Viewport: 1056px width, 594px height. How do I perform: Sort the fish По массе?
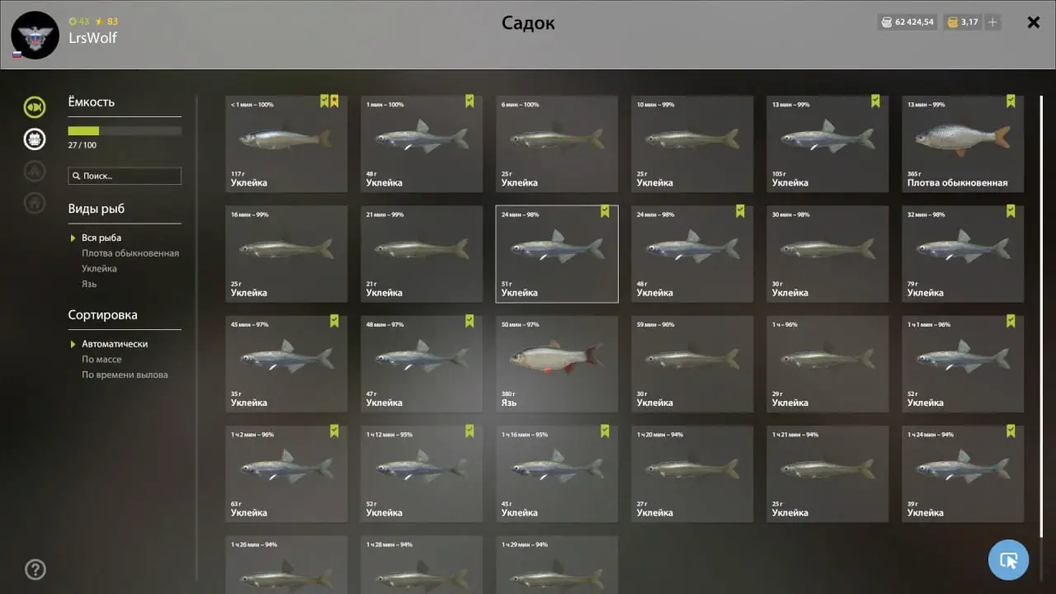point(101,359)
